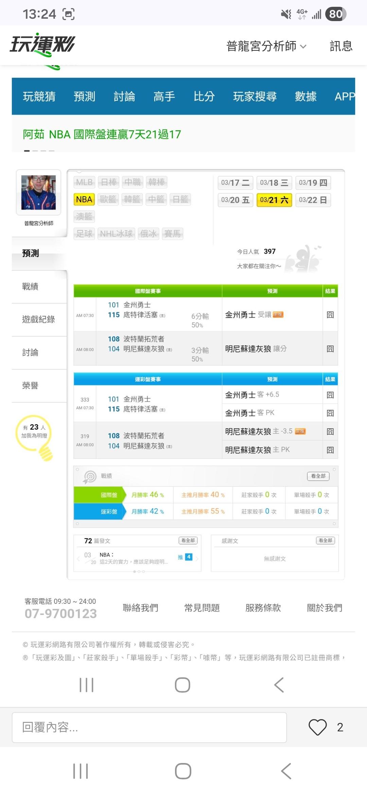
Task: Choose date 03/22 日
Action: tap(313, 200)
